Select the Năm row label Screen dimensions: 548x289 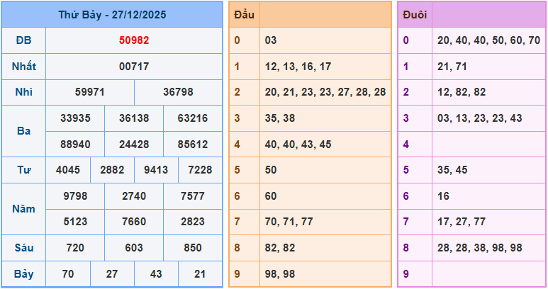[23, 209]
